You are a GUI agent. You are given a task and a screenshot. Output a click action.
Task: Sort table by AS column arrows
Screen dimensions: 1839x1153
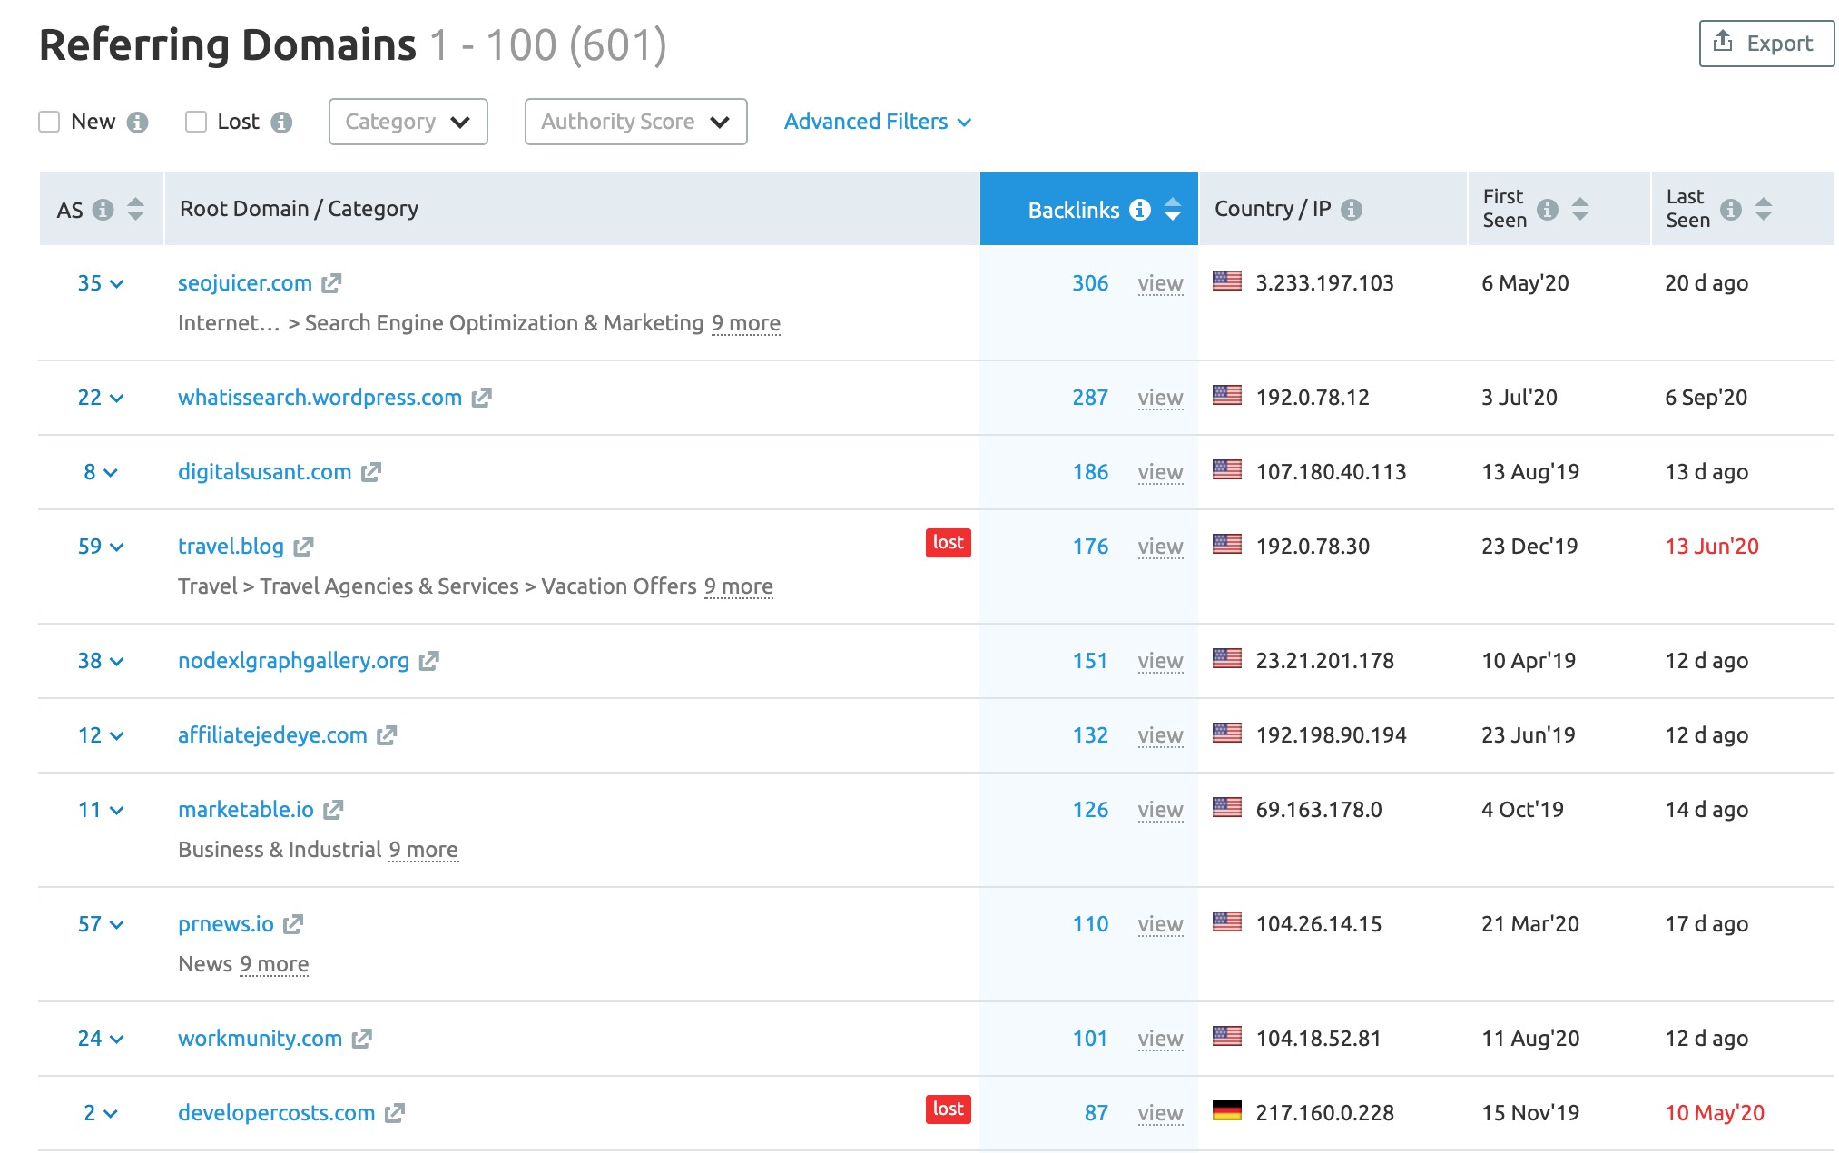point(135,210)
